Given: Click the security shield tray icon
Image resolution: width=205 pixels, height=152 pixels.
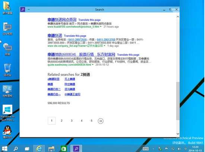Looking at the screenshot, I should pos(160,149).
